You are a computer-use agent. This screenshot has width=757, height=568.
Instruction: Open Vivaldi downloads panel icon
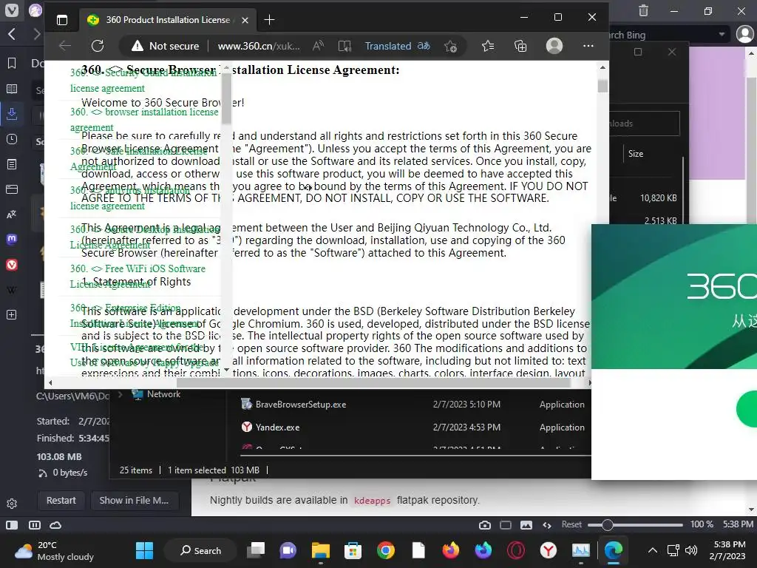(12, 114)
